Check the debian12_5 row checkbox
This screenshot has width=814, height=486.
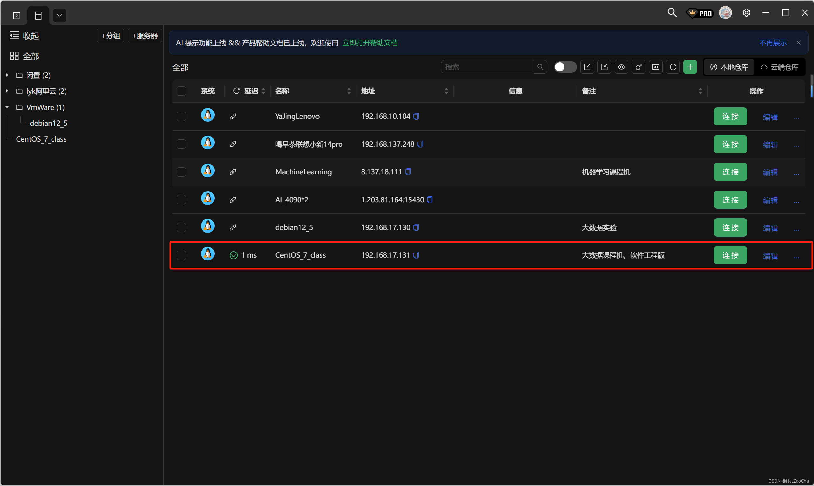click(181, 227)
